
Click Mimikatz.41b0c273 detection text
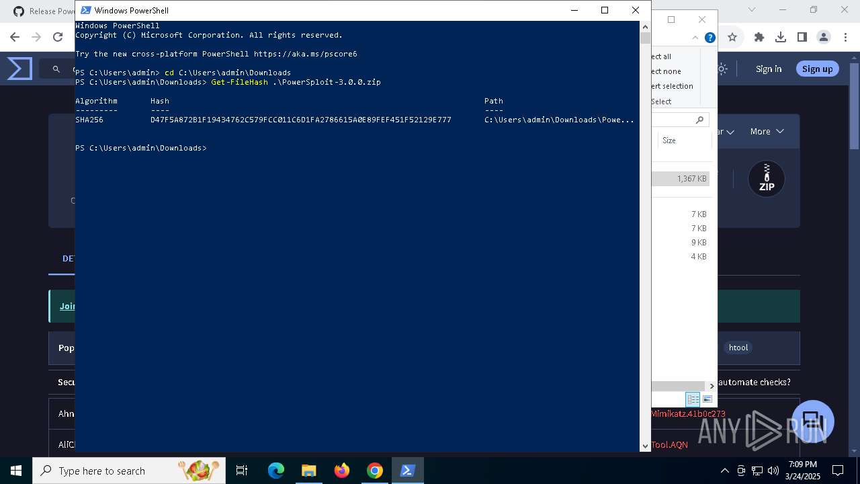(688, 414)
